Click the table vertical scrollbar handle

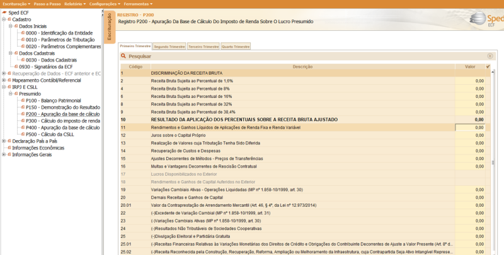493,163
